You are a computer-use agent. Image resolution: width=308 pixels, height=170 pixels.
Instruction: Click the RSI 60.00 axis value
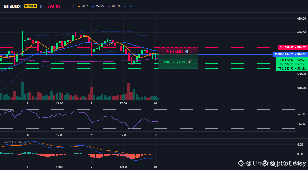301,114
